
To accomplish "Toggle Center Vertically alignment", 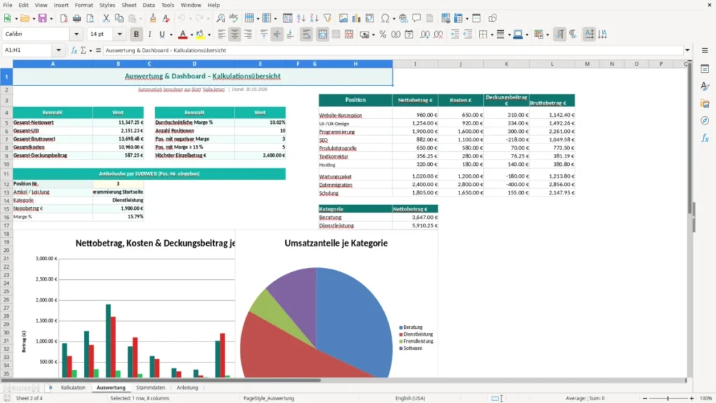I will 277,34.
